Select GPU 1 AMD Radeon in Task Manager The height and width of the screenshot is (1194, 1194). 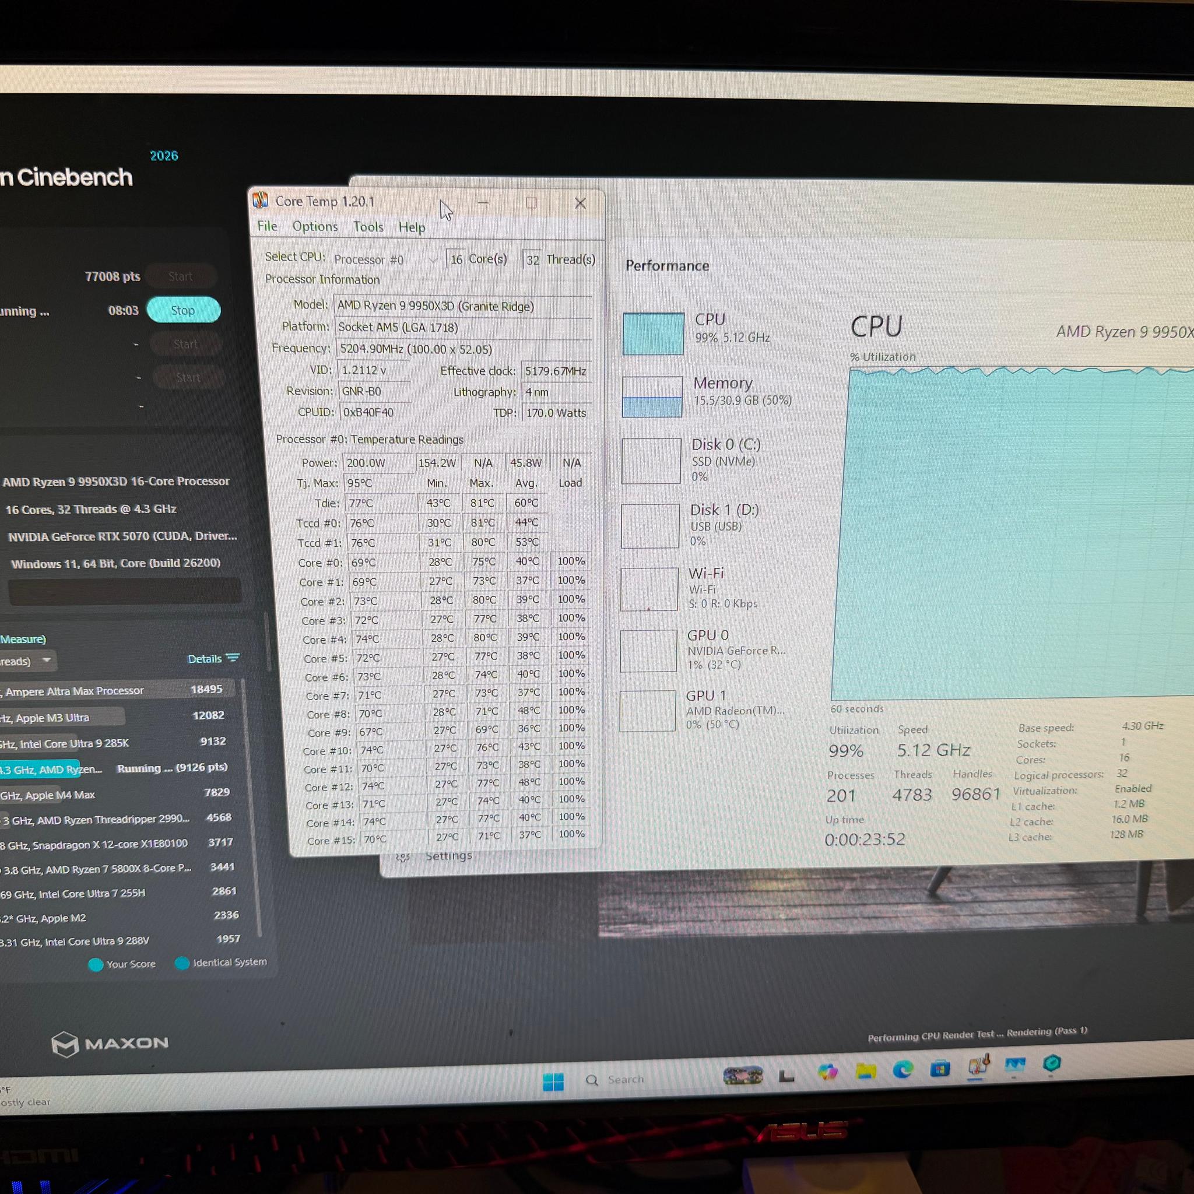[x=707, y=710]
